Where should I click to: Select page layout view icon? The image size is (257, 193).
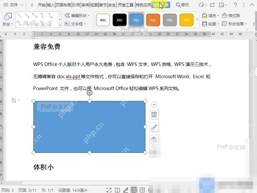click(134, 190)
